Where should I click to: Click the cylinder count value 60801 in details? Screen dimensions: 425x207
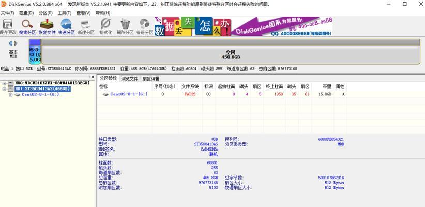click(212, 163)
